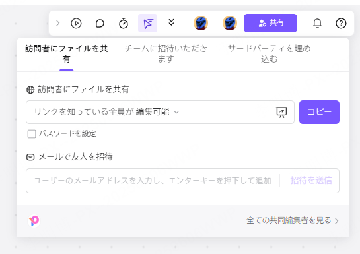This screenshot has height=254, width=360.
Task: Start presentation with the play icon
Action: click(x=76, y=23)
